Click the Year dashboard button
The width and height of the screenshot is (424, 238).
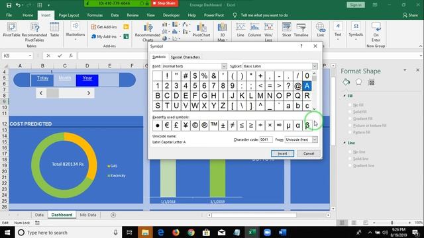(x=87, y=80)
